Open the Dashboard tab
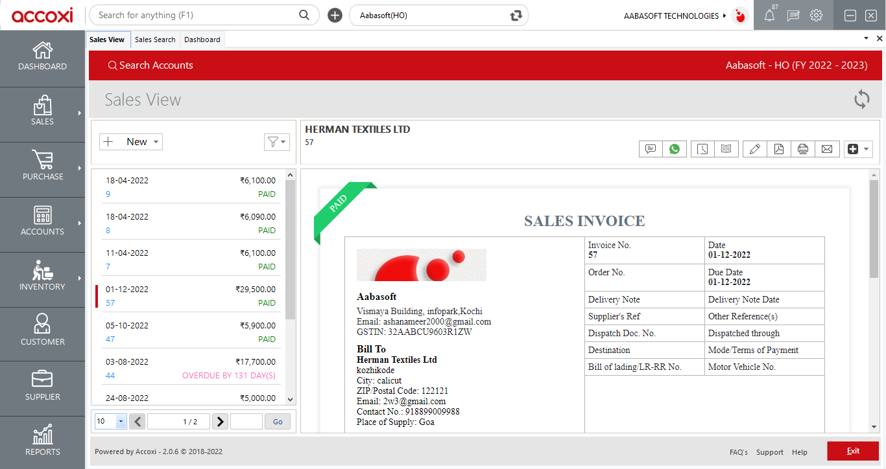This screenshot has width=886, height=469. point(202,40)
